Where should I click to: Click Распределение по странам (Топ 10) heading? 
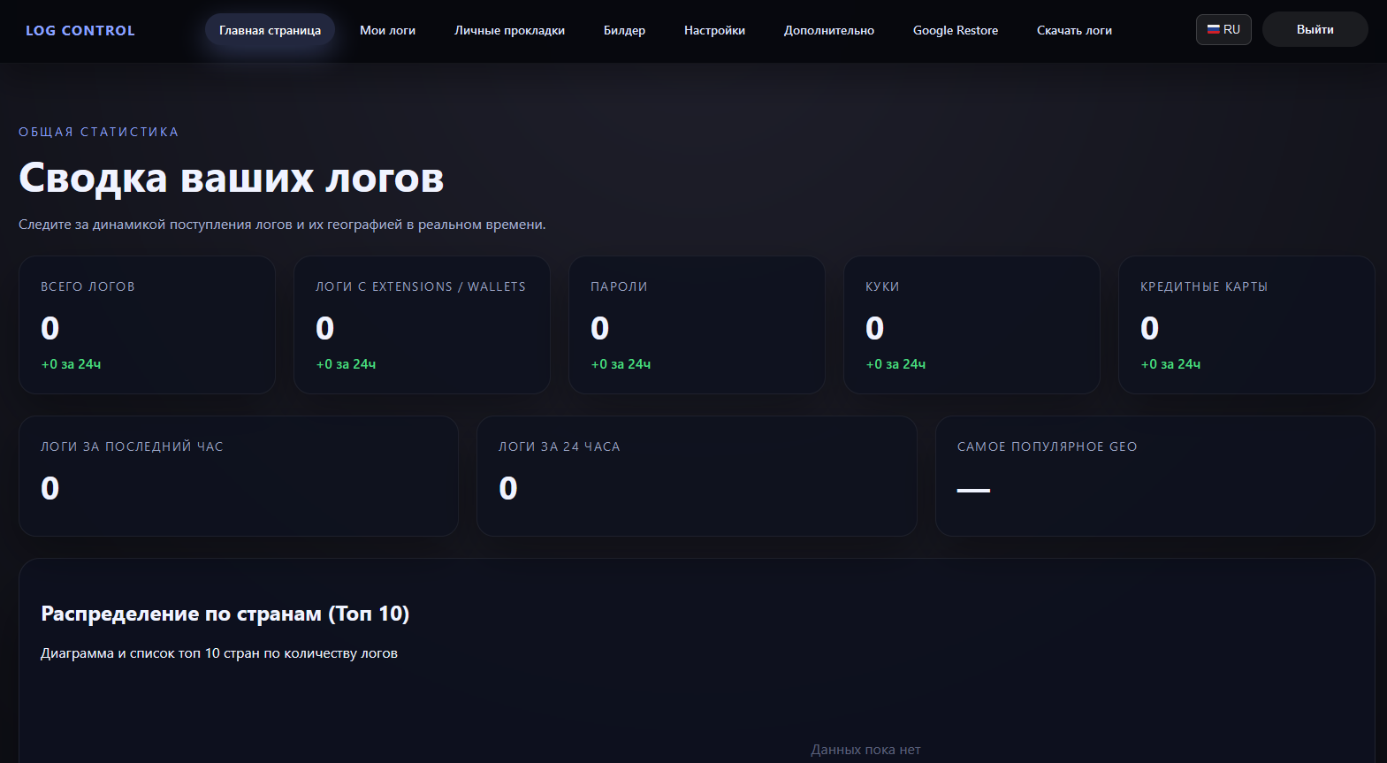pyautogui.click(x=225, y=614)
